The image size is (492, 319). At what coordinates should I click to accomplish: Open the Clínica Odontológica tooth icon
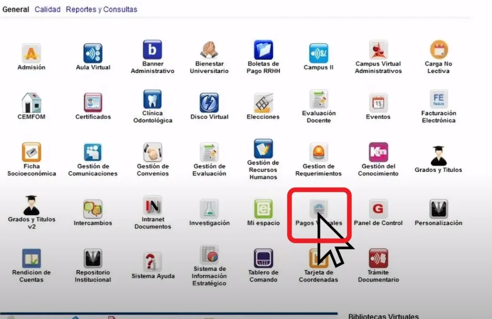point(153,99)
